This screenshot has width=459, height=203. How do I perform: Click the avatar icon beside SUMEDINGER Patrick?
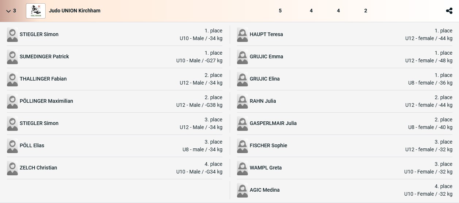(12, 57)
